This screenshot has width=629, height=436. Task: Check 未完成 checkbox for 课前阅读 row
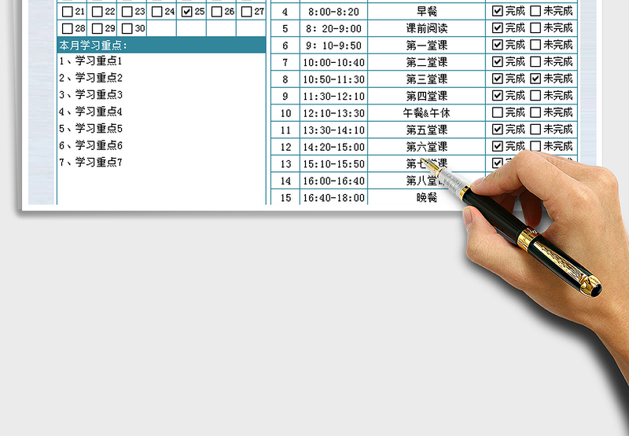(535, 27)
